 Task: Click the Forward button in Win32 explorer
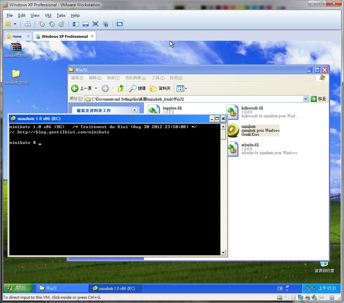click(x=105, y=88)
